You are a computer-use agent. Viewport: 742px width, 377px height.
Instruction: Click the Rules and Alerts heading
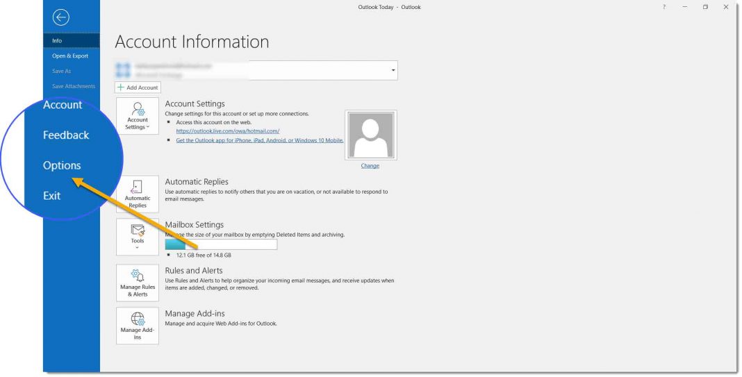pyautogui.click(x=194, y=271)
